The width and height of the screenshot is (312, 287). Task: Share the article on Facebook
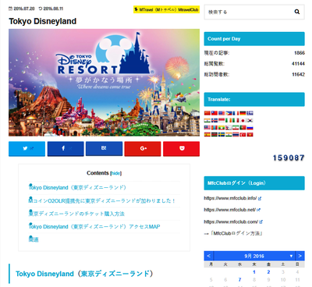click(66, 149)
